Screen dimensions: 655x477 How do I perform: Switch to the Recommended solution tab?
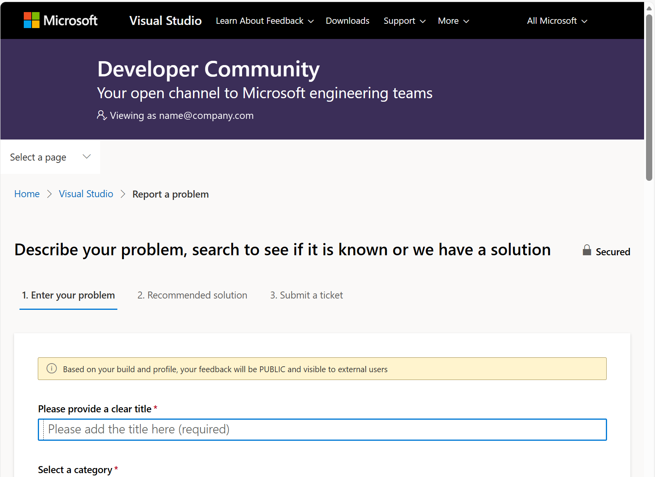pos(192,295)
